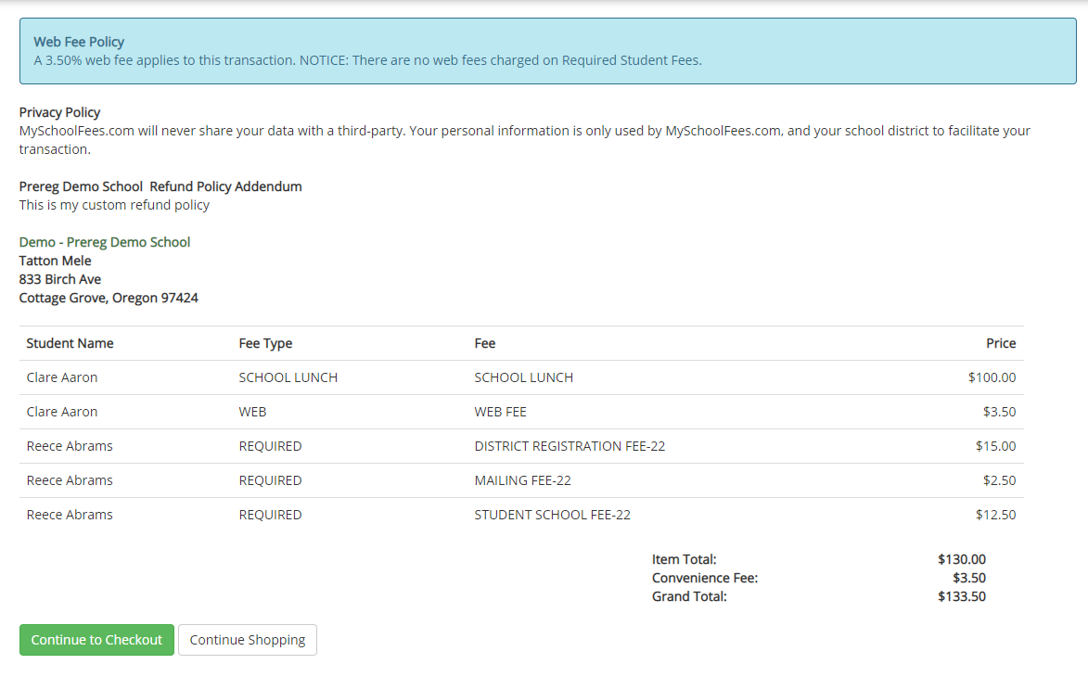The width and height of the screenshot is (1088, 677).
Task: Click the Continue Shopping button
Action: point(247,640)
